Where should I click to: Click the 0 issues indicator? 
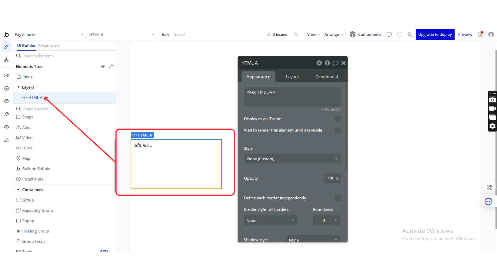tap(277, 35)
